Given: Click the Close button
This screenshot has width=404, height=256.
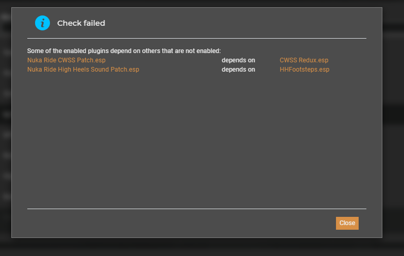Looking at the screenshot, I should point(347,223).
